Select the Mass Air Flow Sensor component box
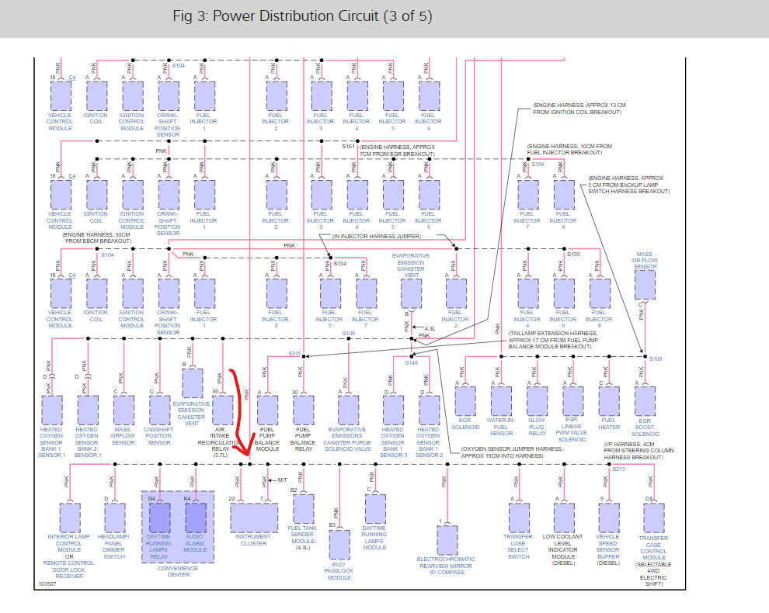Screen dimensions: 769x613 645,285
